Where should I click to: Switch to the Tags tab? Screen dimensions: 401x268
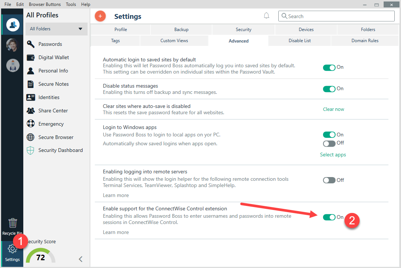tap(115, 41)
